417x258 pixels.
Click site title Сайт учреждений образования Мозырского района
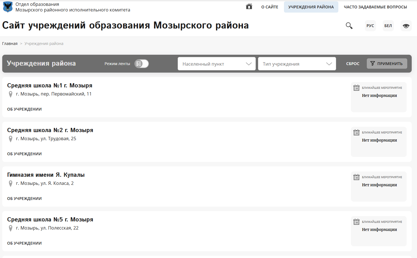tap(126, 25)
